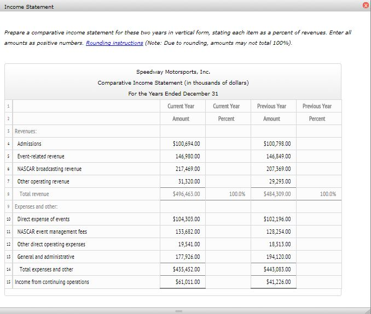Click Income from continuing operations label
This screenshot has height=314, width=371.
(x=52, y=282)
